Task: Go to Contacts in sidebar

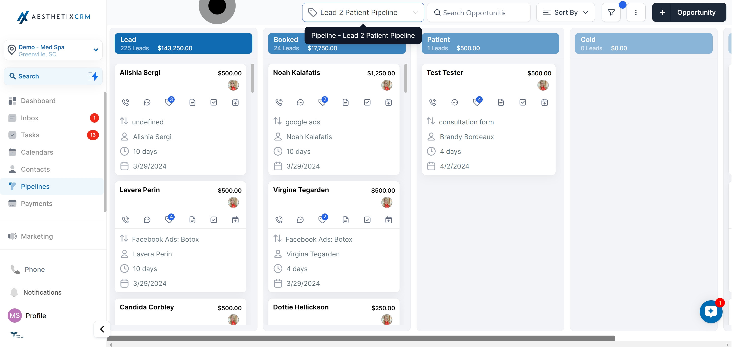Action: click(35, 169)
